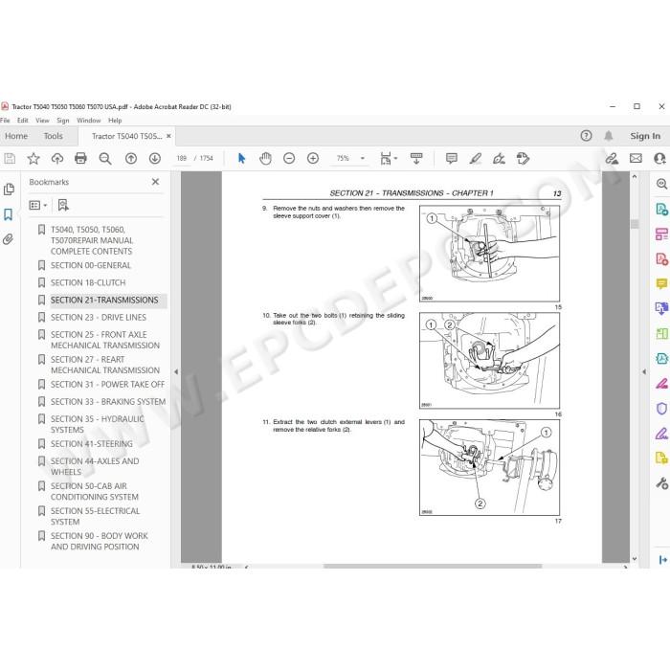This screenshot has height=670, width=670.
Task: Open Page Thumbnails panel icon
Action: [9, 190]
